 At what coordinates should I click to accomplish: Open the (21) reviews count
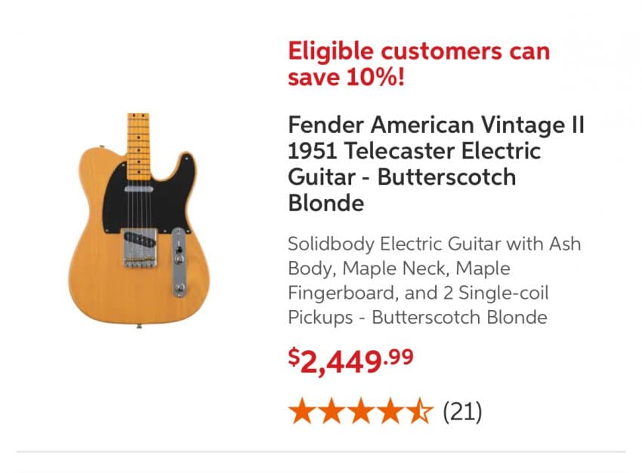pos(462,411)
